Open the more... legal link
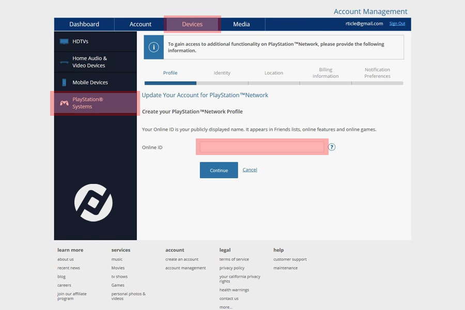The height and width of the screenshot is (310, 465). 226,307
